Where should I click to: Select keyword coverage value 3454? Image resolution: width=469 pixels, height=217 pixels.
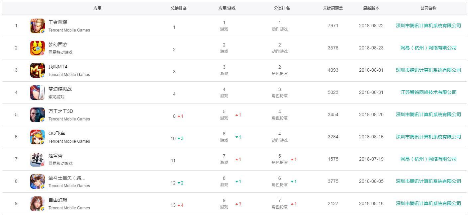click(333, 114)
